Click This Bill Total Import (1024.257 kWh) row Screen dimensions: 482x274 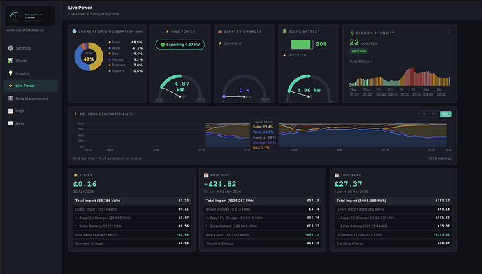pos(263,201)
